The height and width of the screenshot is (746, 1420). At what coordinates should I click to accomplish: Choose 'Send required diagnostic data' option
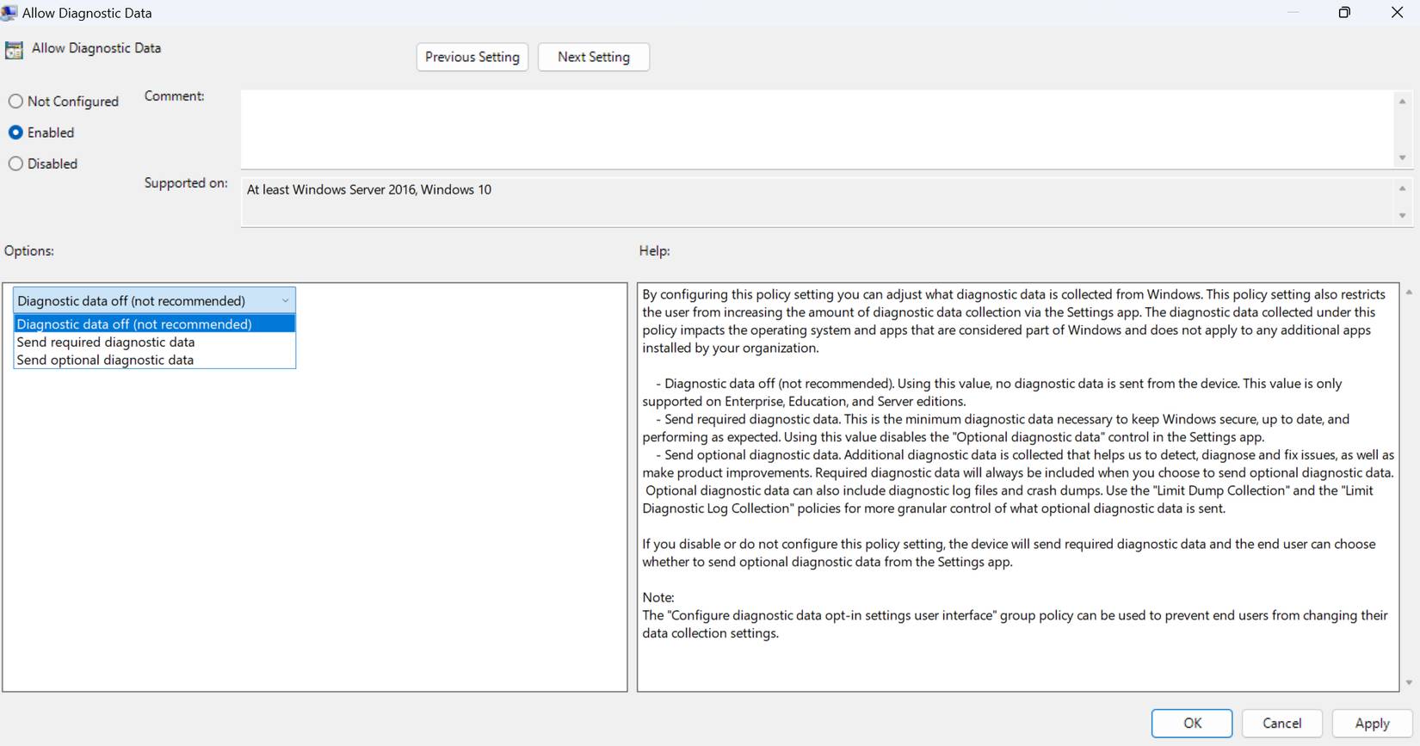[106, 342]
